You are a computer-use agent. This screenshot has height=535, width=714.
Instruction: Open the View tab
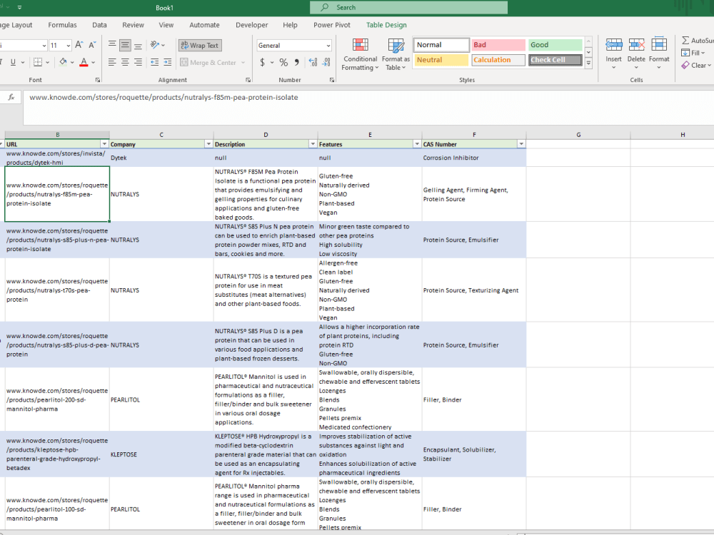click(x=166, y=25)
